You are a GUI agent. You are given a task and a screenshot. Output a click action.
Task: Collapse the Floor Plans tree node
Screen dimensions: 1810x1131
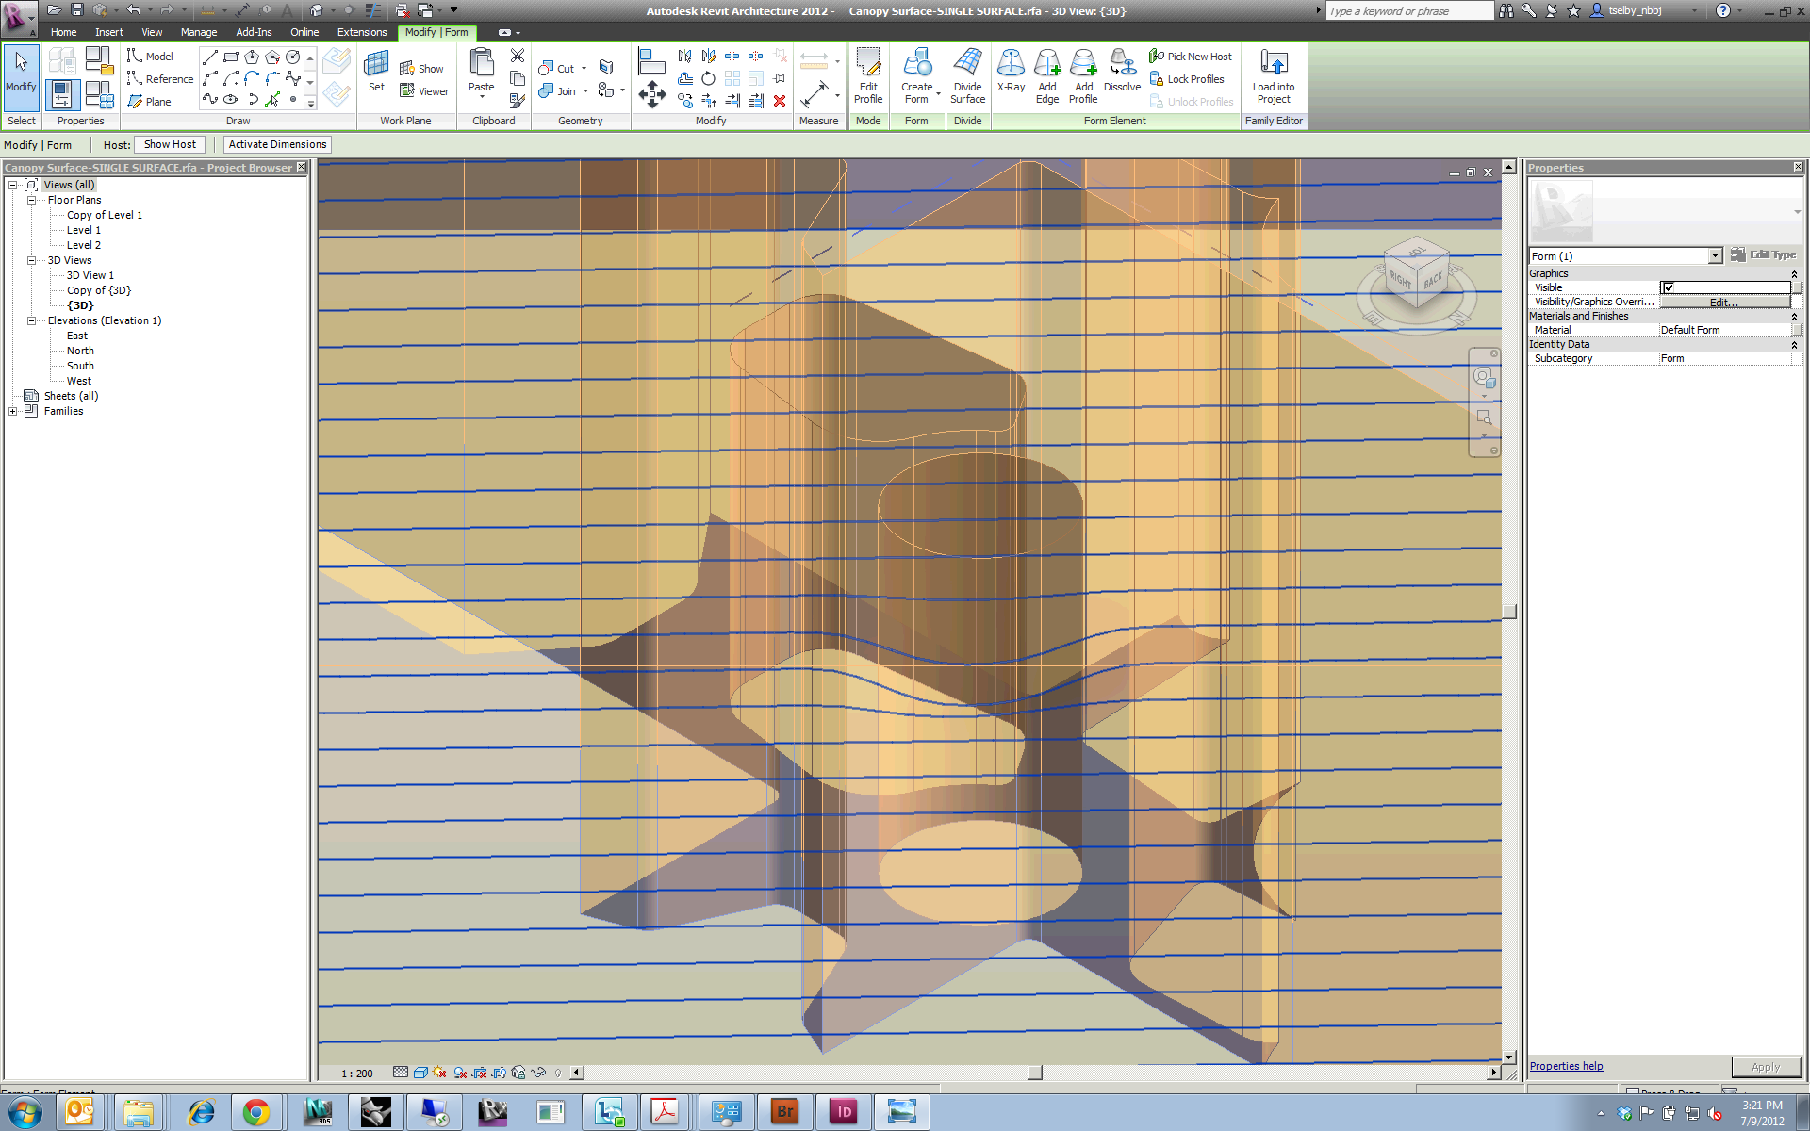coord(31,200)
